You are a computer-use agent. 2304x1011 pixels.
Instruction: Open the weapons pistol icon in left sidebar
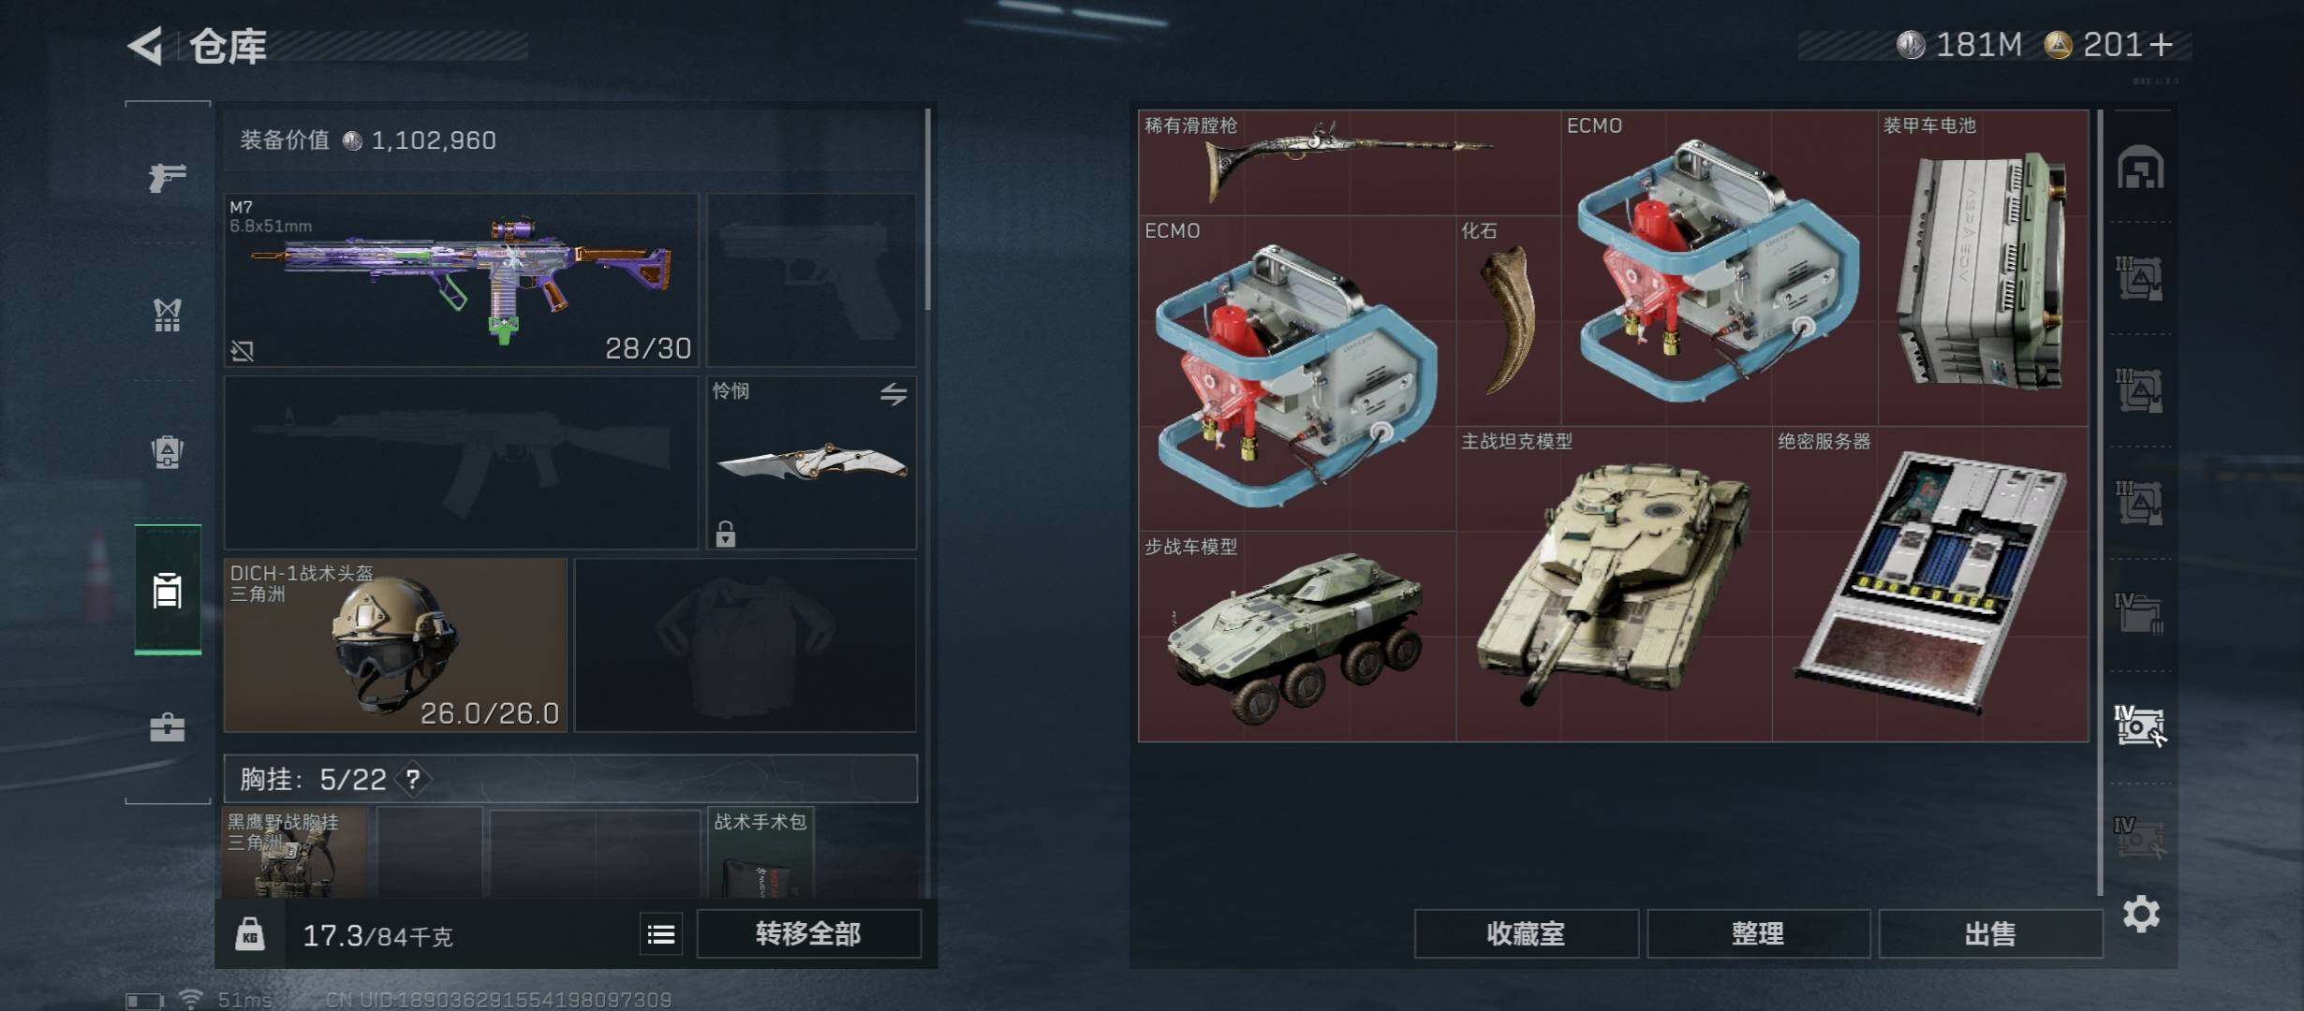168,176
